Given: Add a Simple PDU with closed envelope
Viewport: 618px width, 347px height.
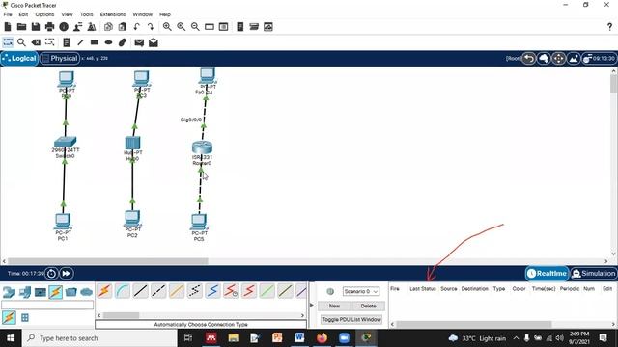Looking at the screenshot, I should (139, 42).
